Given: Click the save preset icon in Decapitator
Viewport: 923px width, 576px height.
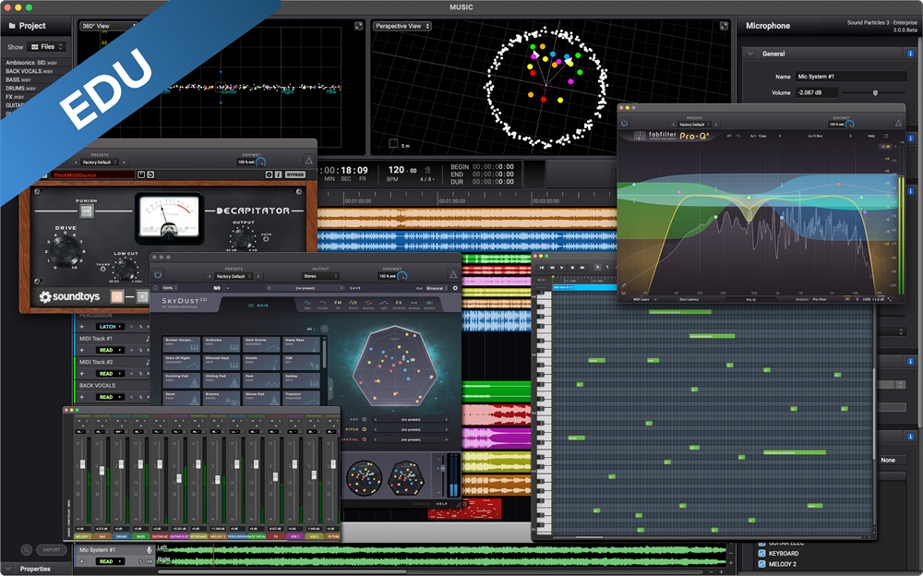Looking at the screenshot, I should point(141,174).
